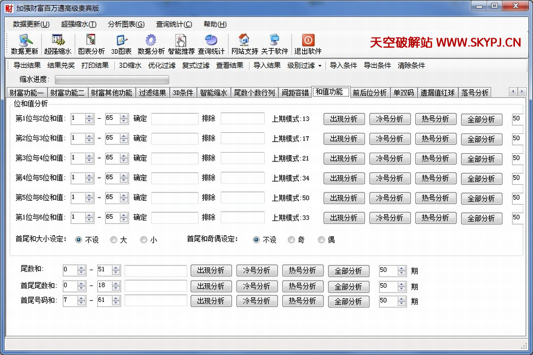Click 全部分析 in the 首尾号码和 row
This screenshot has width=533, height=355.
pyautogui.click(x=348, y=301)
